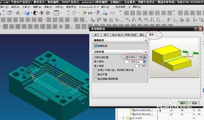Open dropdown arrow beside Fit view icon
The image size is (204, 120).
point(14,13)
